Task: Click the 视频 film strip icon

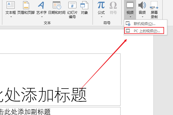Action: (x=130, y=5)
